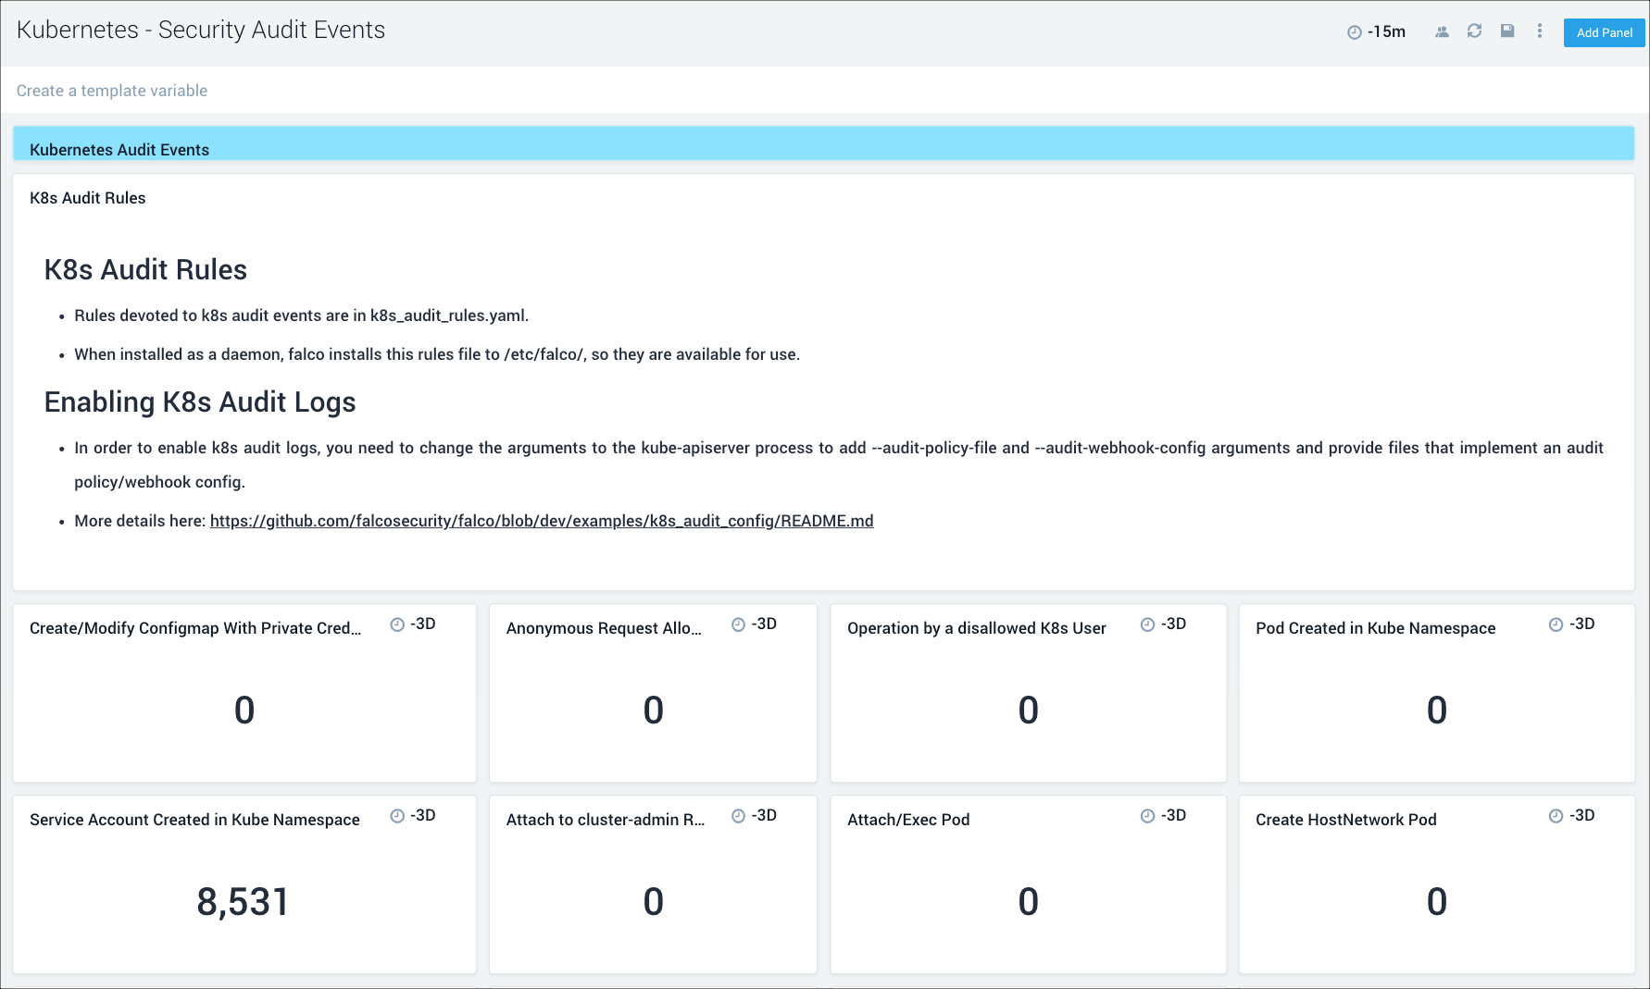Click clock icon on Service Account Created panel

point(397,816)
